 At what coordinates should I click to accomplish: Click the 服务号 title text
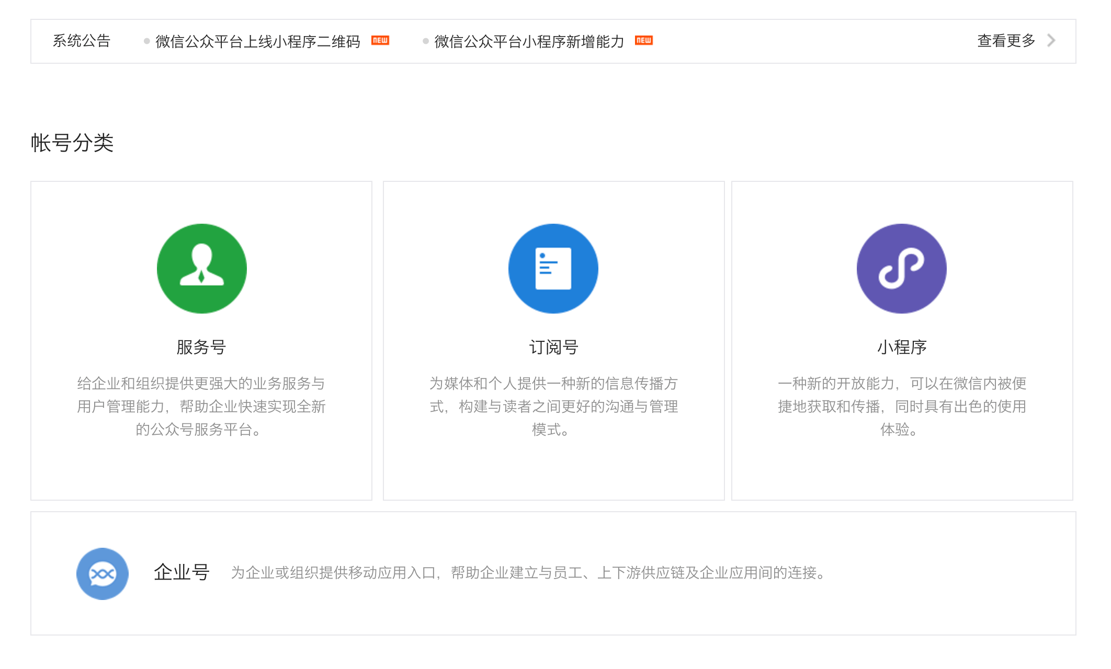pyautogui.click(x=201, y=346)
